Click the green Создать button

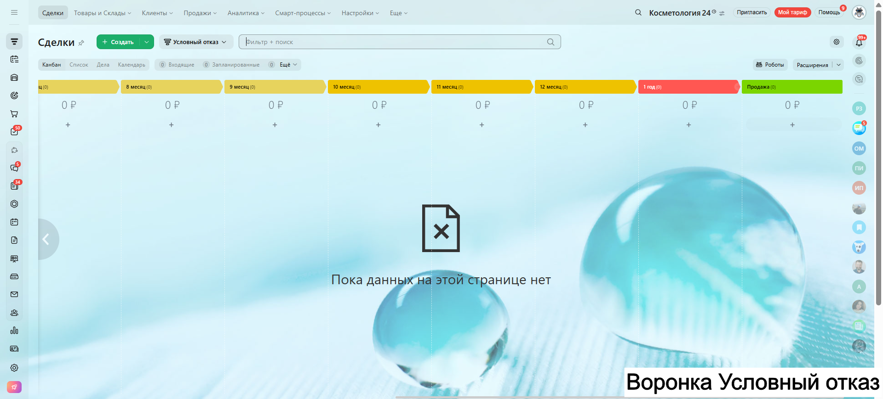pos(118,42)
